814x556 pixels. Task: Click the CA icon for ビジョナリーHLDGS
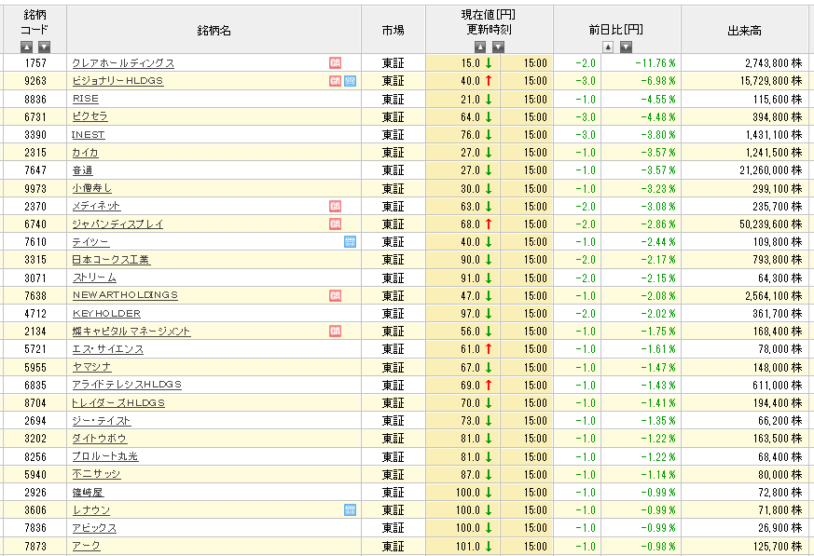coord(336,81)
